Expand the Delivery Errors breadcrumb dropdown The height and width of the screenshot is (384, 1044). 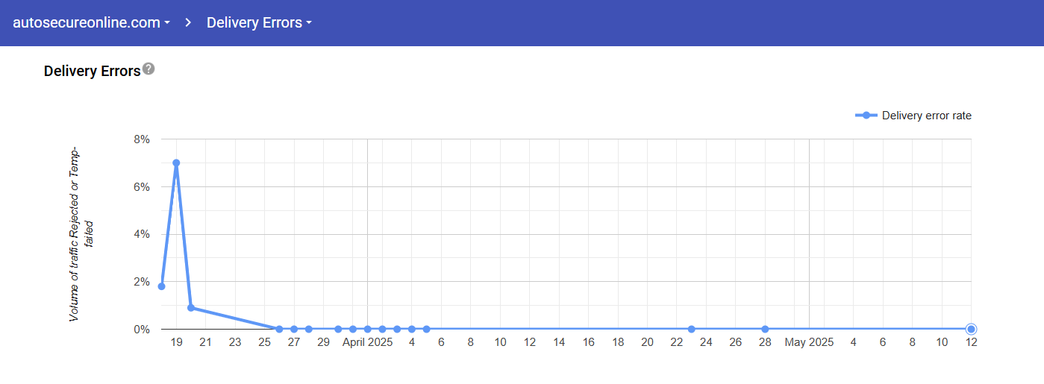click(x=258, y=22)
